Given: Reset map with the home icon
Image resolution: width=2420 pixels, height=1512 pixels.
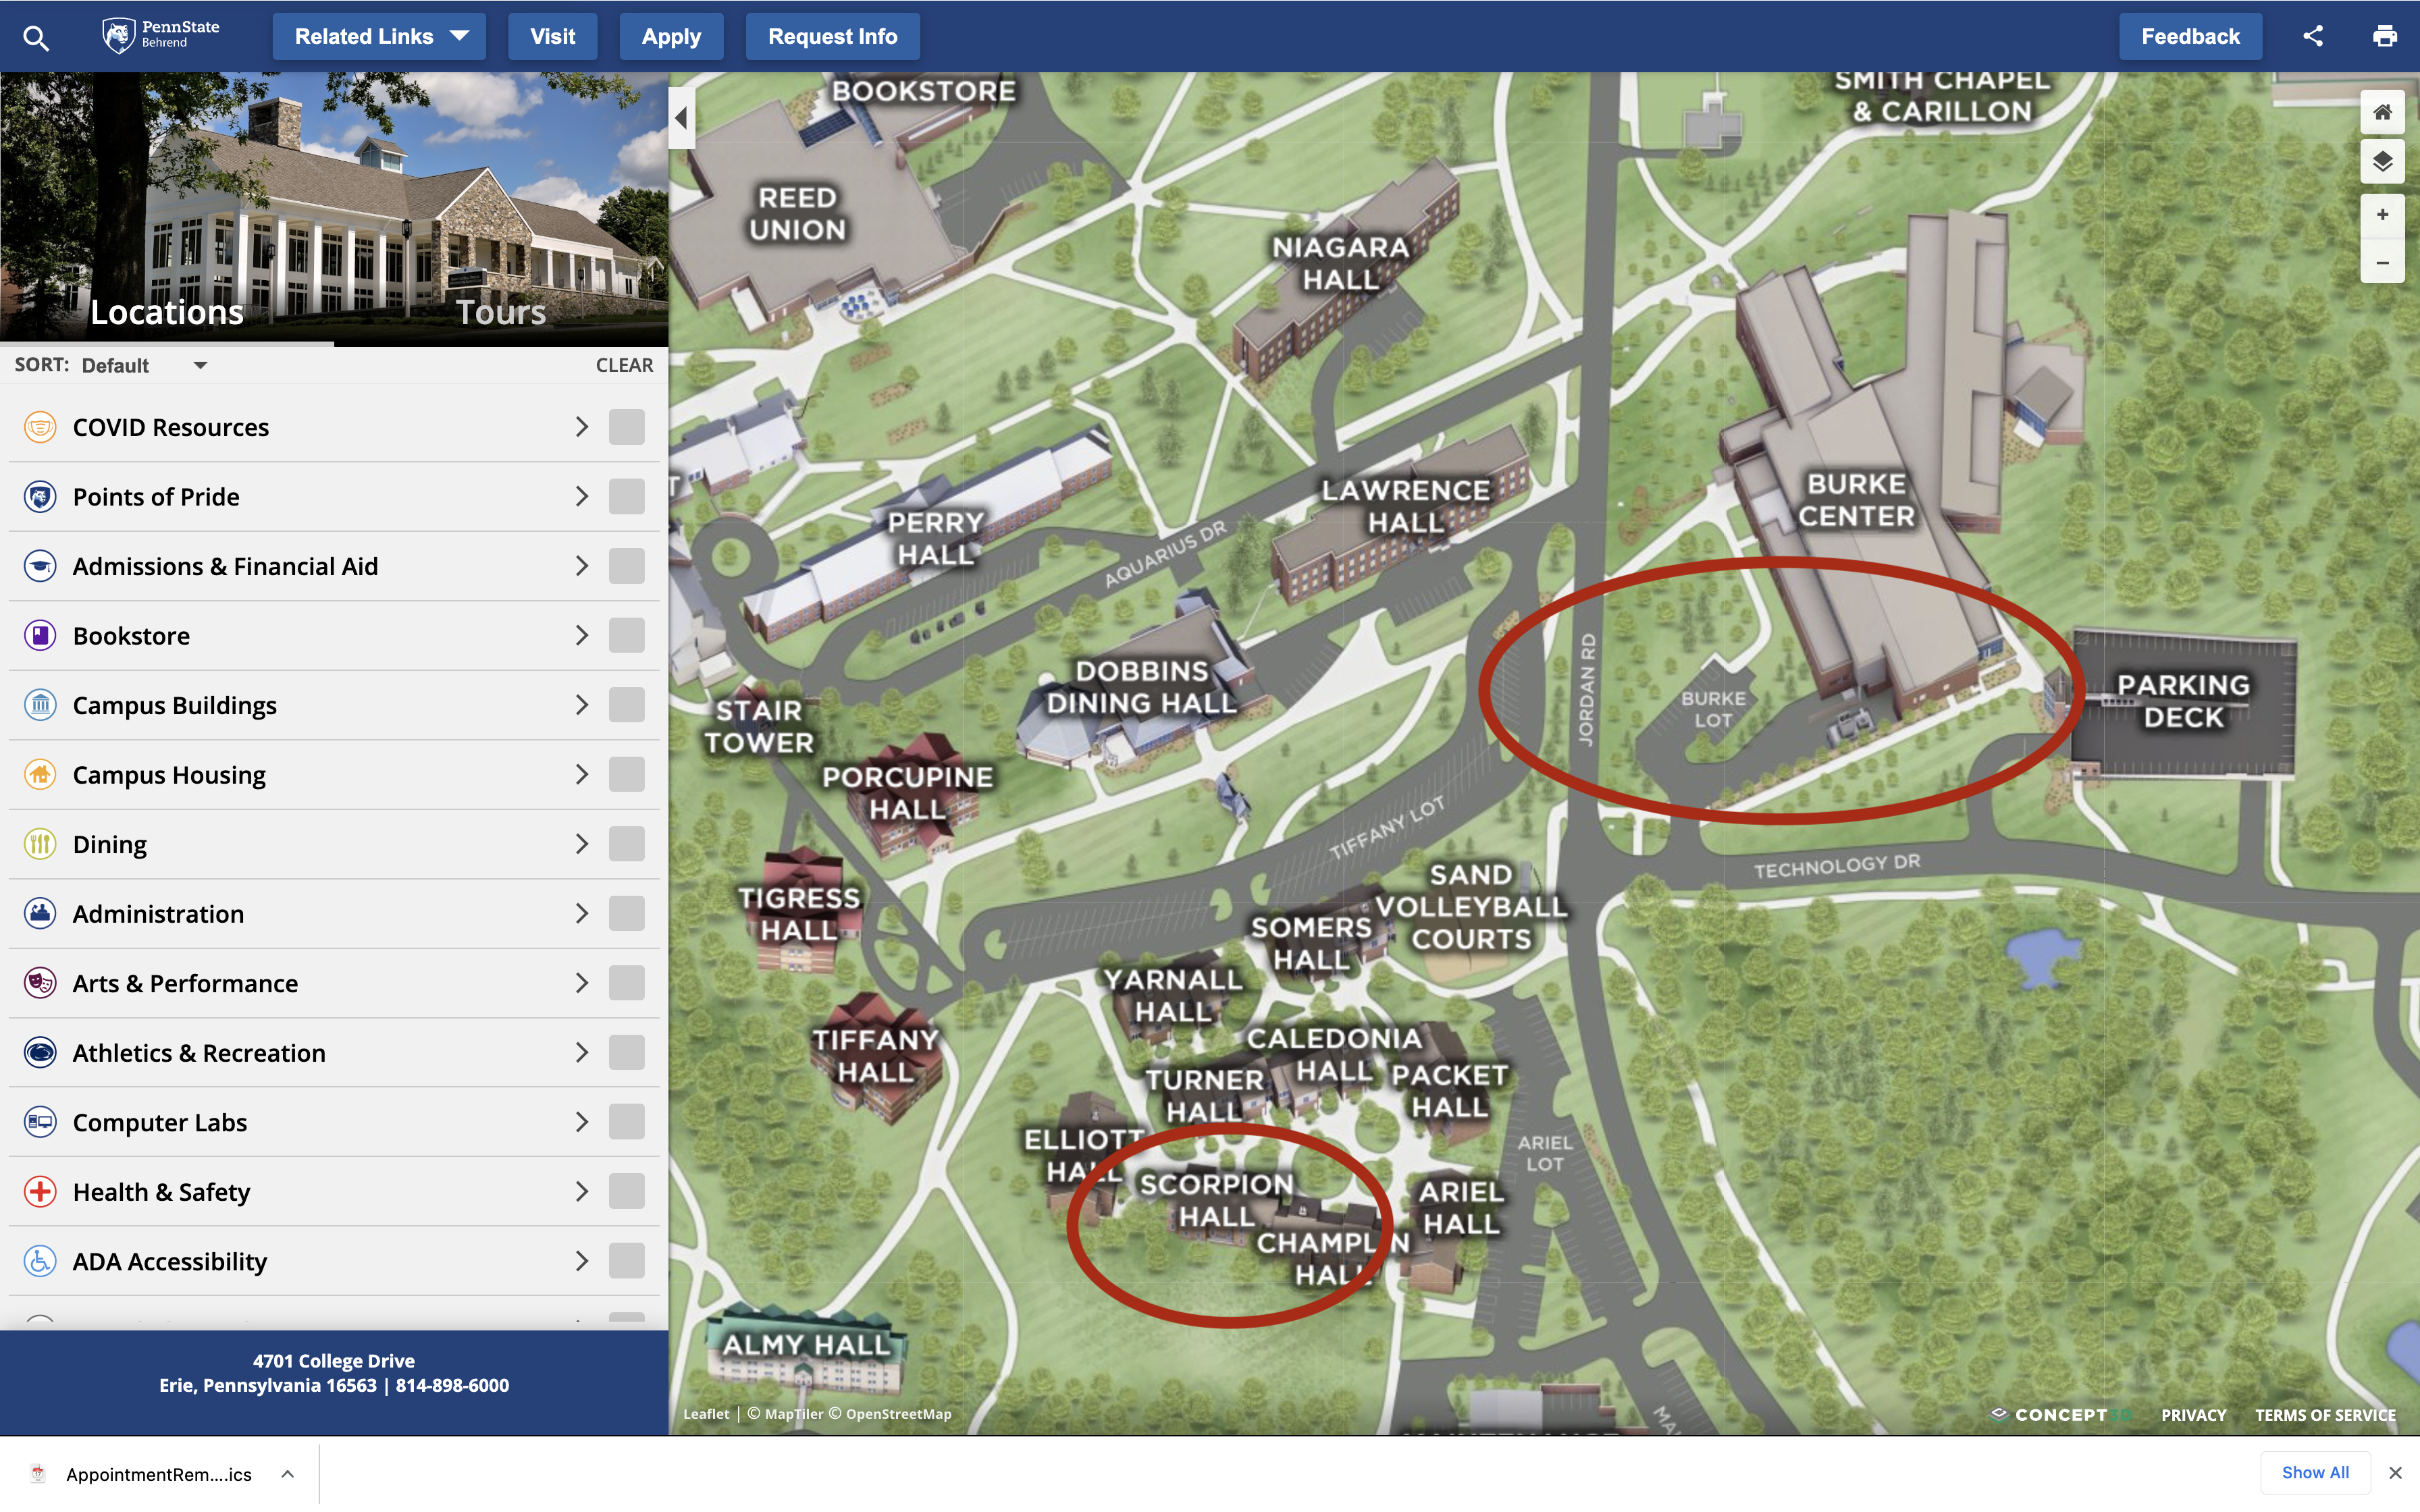Looking at the screenshot, I should pos(2382,112).
